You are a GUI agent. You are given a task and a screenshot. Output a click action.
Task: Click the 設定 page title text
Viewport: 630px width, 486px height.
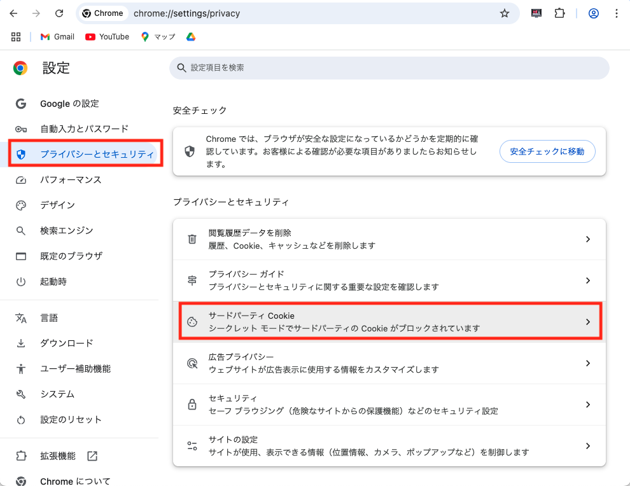coord(56,68)
